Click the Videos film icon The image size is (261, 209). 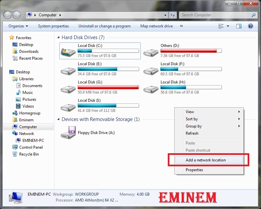pyautogui.click(x=18, y=106)
